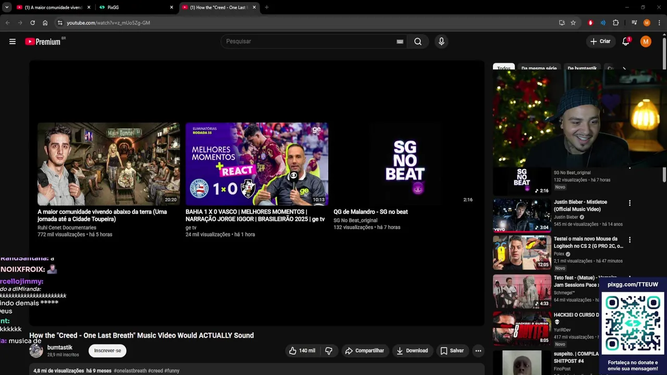
Task: Open the tab search dropdown arrow
Action: 7,7
